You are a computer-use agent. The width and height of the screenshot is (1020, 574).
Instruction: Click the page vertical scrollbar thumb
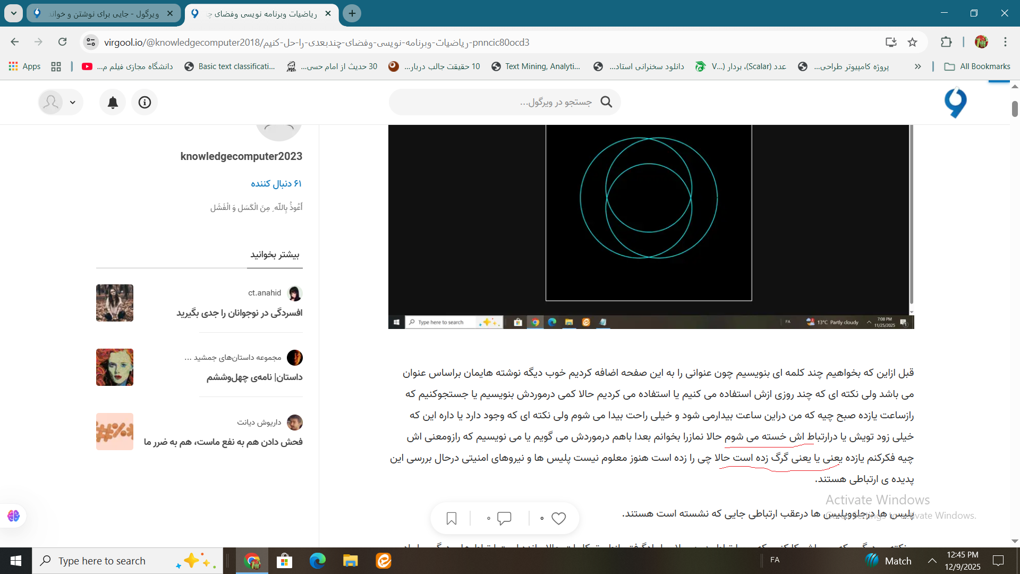click(1015, 108)
